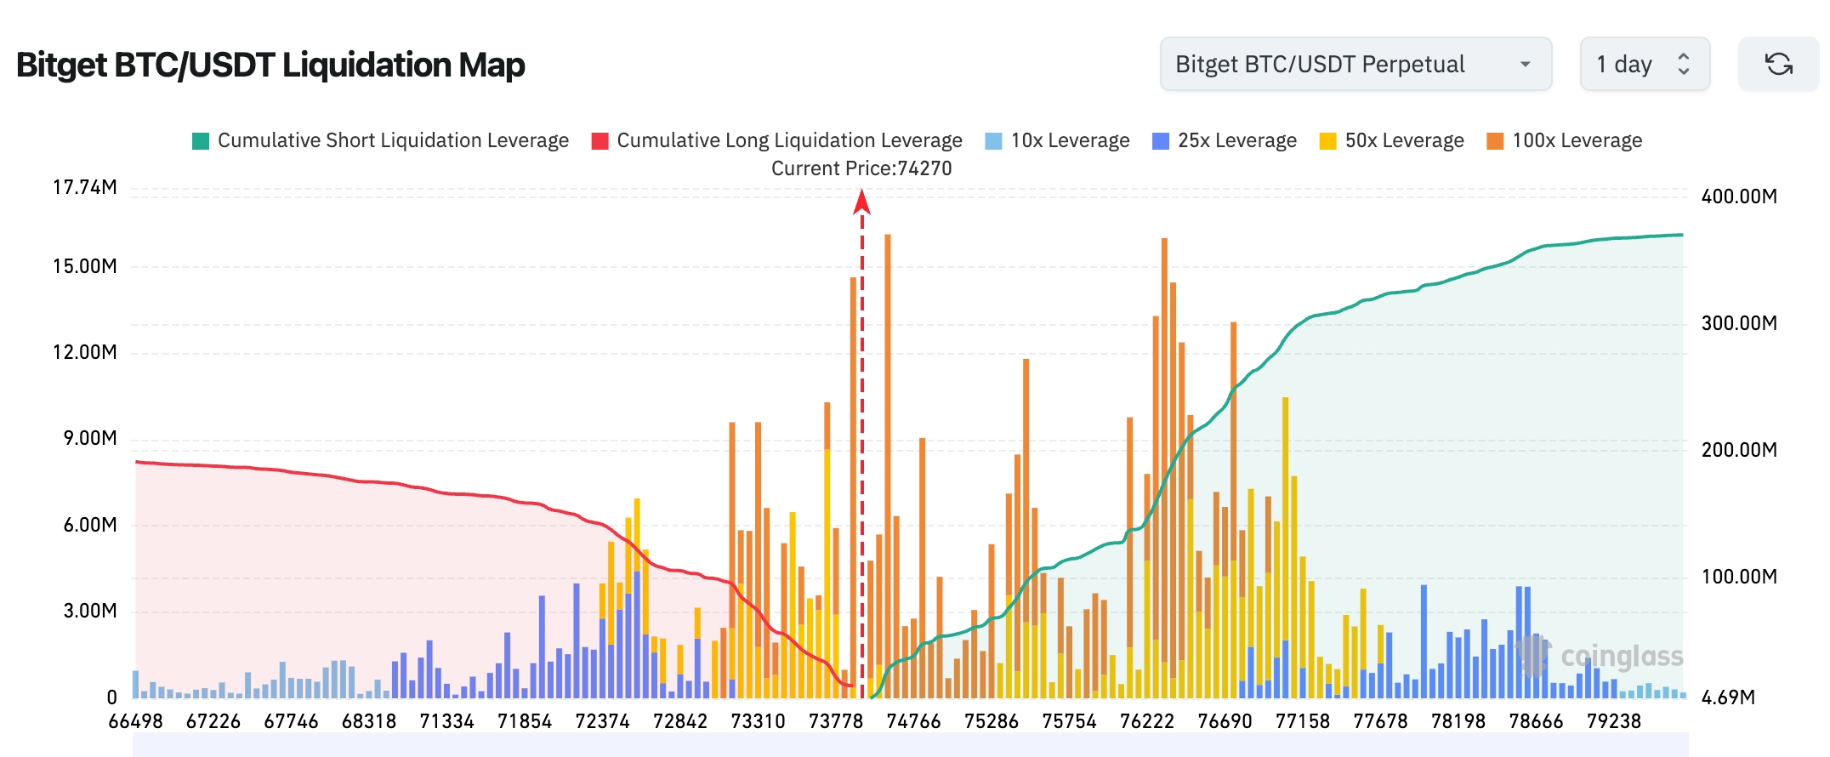Click the green Cumulative Short legend swatch

[x=201, y=141]
